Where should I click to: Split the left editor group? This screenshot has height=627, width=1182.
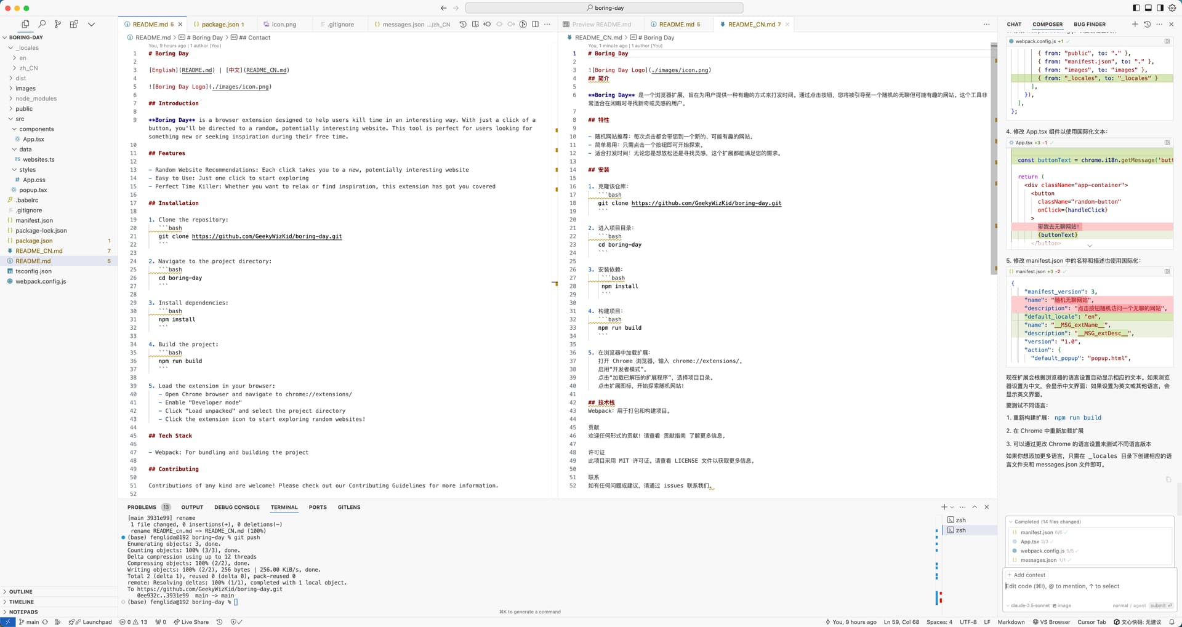(535, 24)
